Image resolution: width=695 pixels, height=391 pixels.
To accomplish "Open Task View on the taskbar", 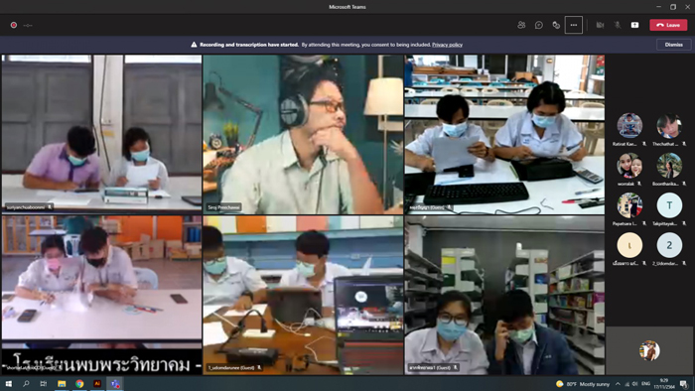I will (44, 384).
